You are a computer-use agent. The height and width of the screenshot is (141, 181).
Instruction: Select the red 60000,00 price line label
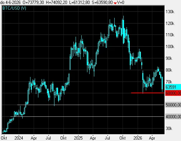click(x=173, y=93)
